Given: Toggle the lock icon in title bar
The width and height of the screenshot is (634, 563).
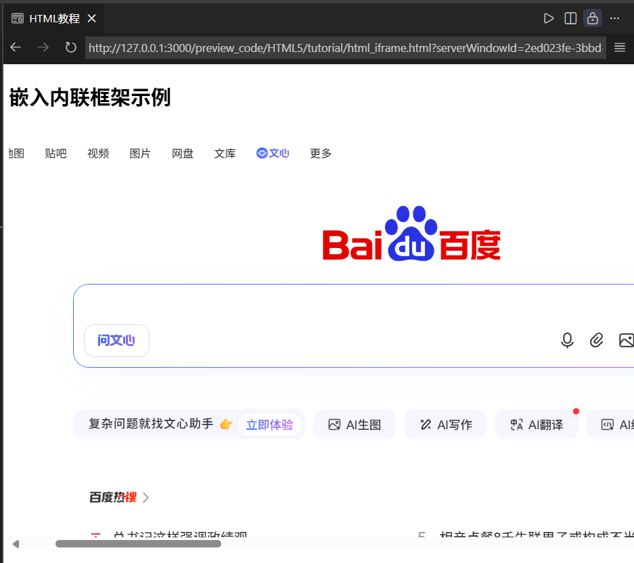Looking at the screenshot, I should coord(593,18).
